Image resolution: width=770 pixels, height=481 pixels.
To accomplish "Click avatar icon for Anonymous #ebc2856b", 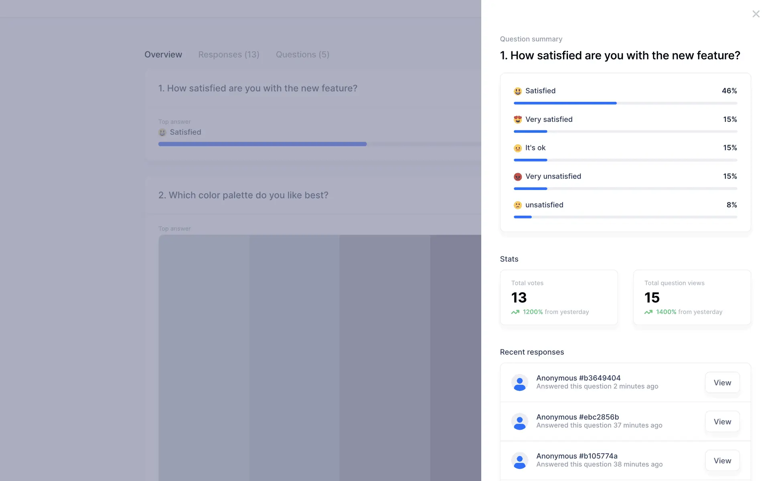I will click(520, 422).
